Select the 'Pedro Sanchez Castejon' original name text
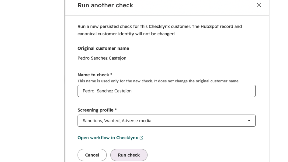288x162 pixels. point(102,58)
